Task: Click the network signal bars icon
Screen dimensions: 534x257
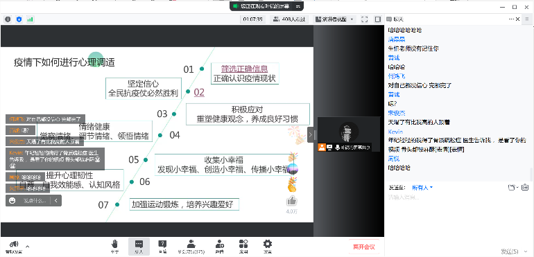Action: [x=30, y=19]
